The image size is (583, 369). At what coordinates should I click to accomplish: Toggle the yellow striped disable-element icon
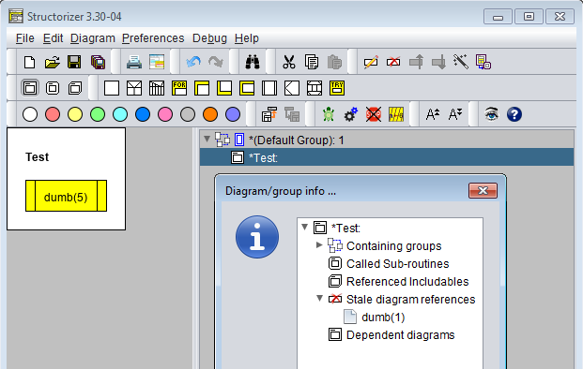pos(396,114)
